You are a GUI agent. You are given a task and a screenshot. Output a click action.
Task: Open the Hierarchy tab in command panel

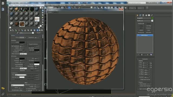143,15
